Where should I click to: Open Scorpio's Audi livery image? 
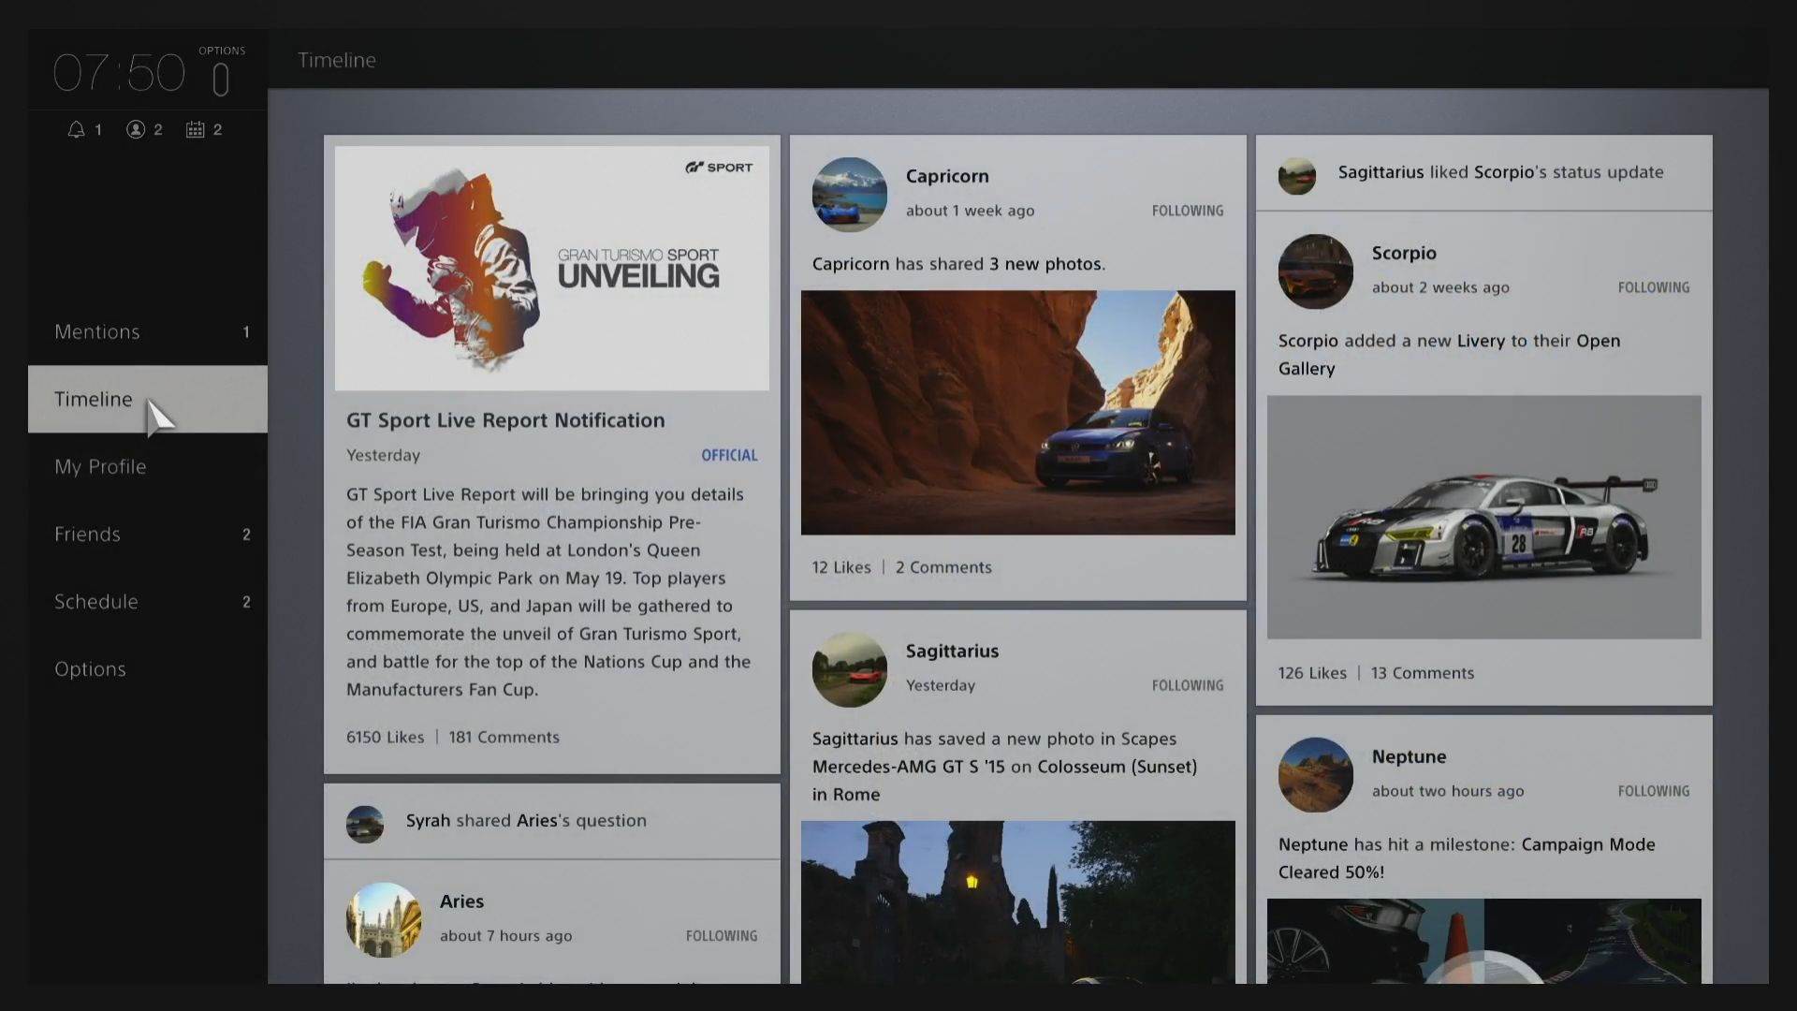point(1484,518)
